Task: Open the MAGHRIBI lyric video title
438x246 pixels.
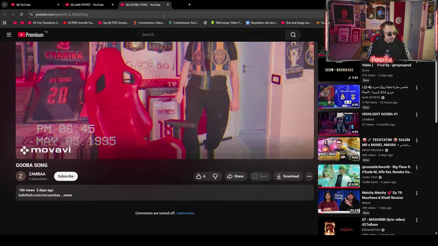Action: pos(384,222)
